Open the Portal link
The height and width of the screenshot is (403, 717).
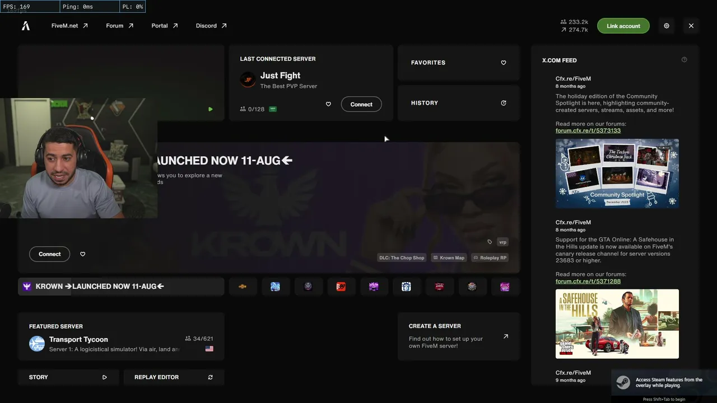(x=165, y=26)
